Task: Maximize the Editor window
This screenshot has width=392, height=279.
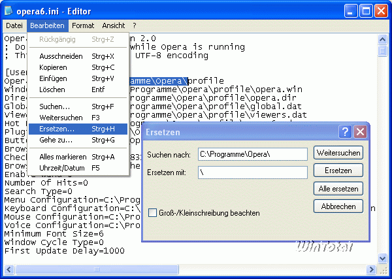Action: point(366,11)
